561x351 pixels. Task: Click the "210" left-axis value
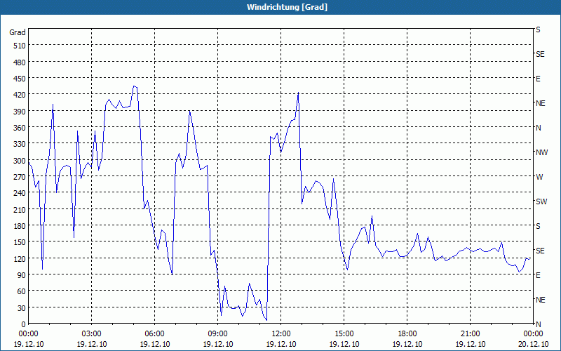tap(20, 209)
